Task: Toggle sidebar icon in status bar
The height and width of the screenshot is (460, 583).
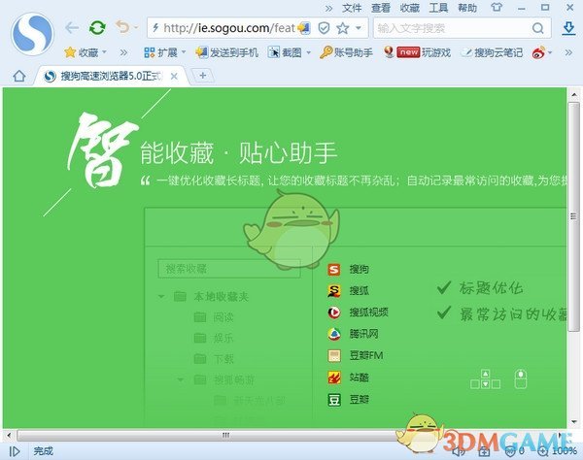Action: 15,451
